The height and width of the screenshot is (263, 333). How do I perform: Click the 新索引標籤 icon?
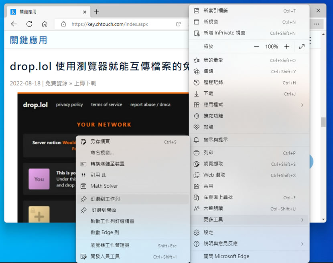click(197, 10)
